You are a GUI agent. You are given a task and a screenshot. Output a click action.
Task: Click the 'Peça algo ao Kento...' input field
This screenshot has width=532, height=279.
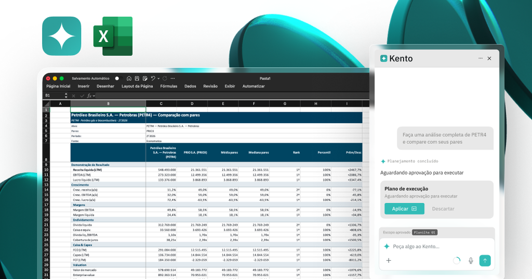tap(436, 246)
